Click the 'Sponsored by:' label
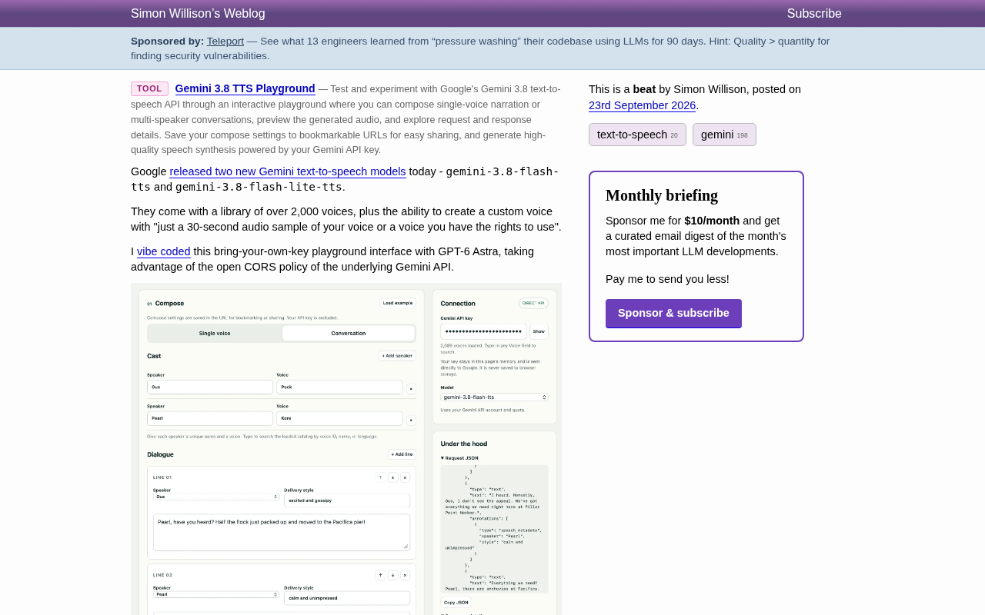This screenshot has height=615, width=985. 168,42
